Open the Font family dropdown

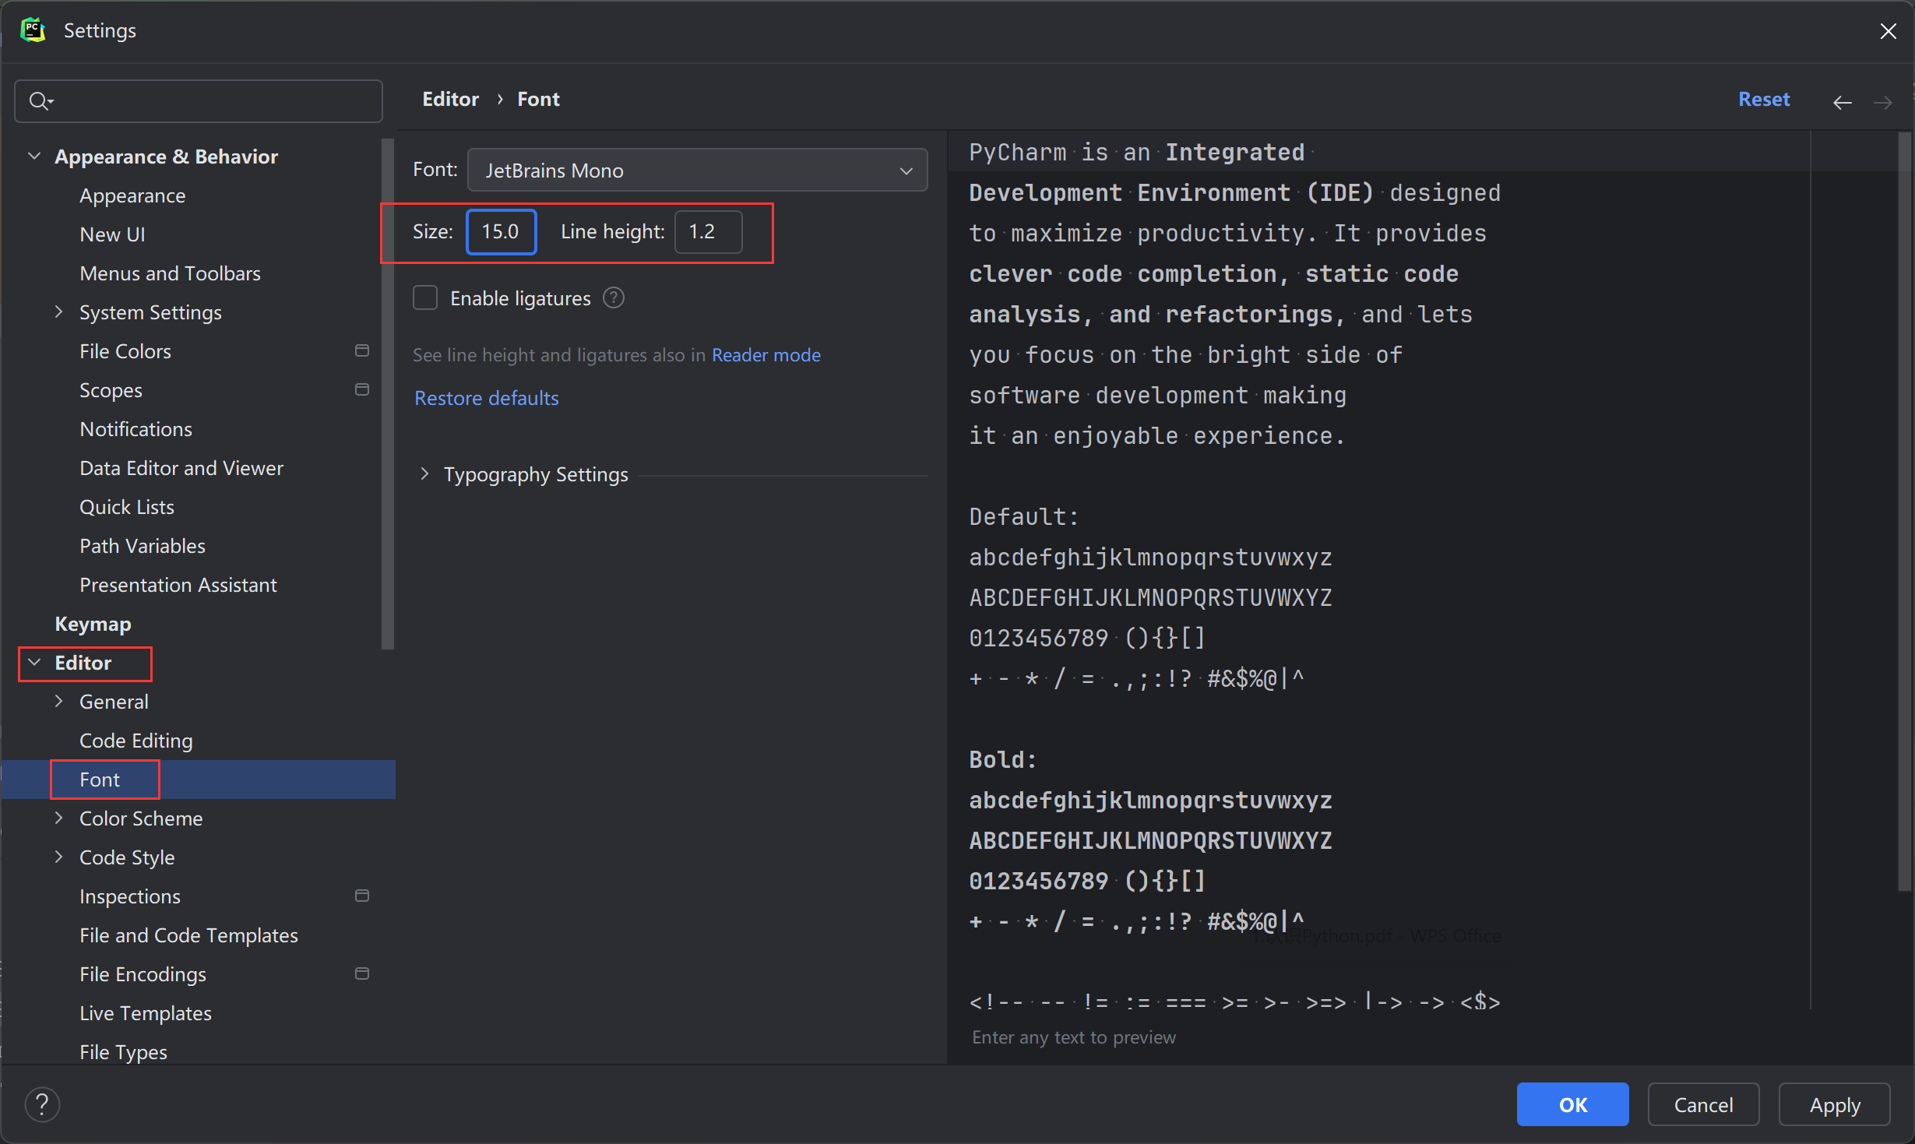pos(697,170)
